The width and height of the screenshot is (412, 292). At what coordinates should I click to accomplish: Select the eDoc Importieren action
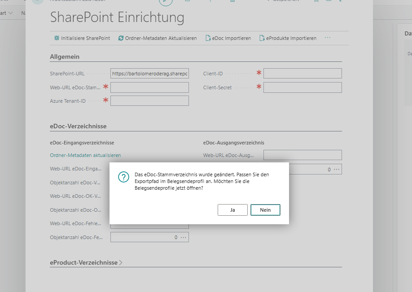228,38
